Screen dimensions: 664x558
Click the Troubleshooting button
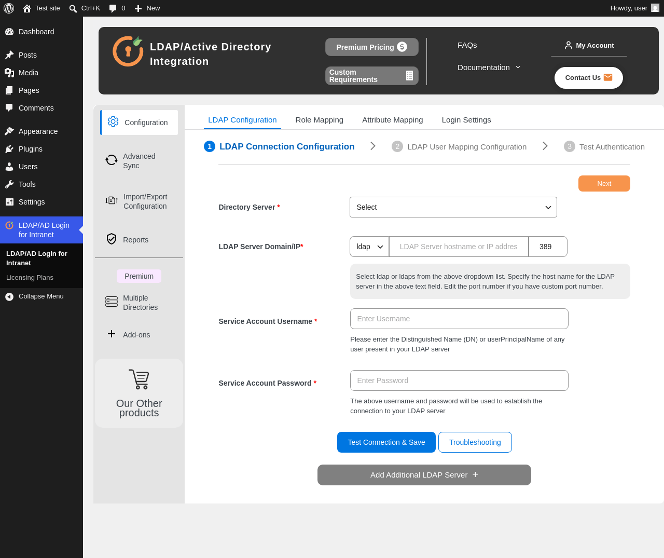pyautogui.click(x=475, y=442)
